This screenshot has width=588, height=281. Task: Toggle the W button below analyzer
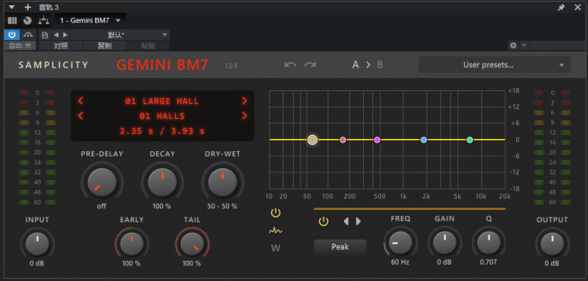coord(276,248)
